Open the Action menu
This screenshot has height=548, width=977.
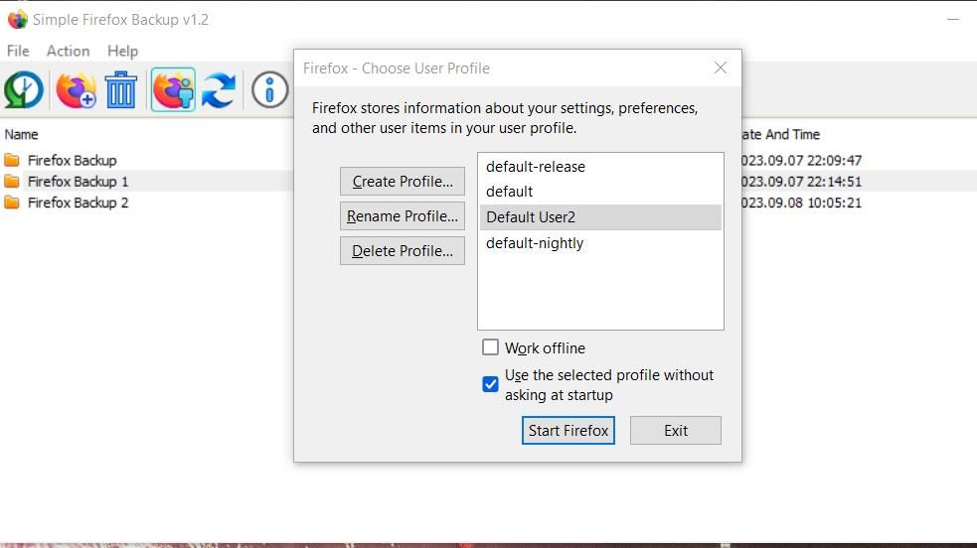tap(68, 51)
